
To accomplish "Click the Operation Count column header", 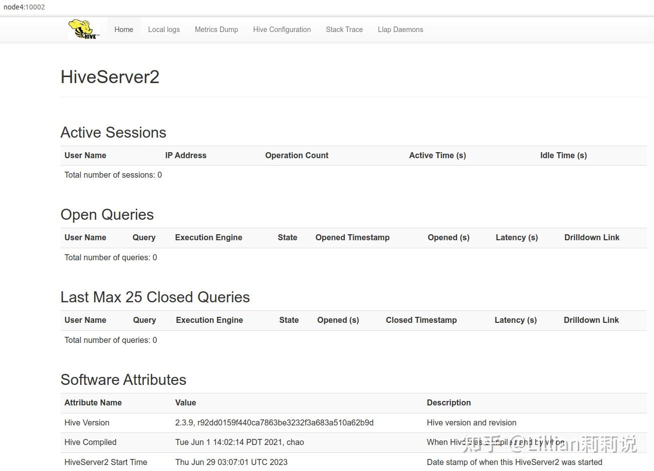I will (297, 155).
